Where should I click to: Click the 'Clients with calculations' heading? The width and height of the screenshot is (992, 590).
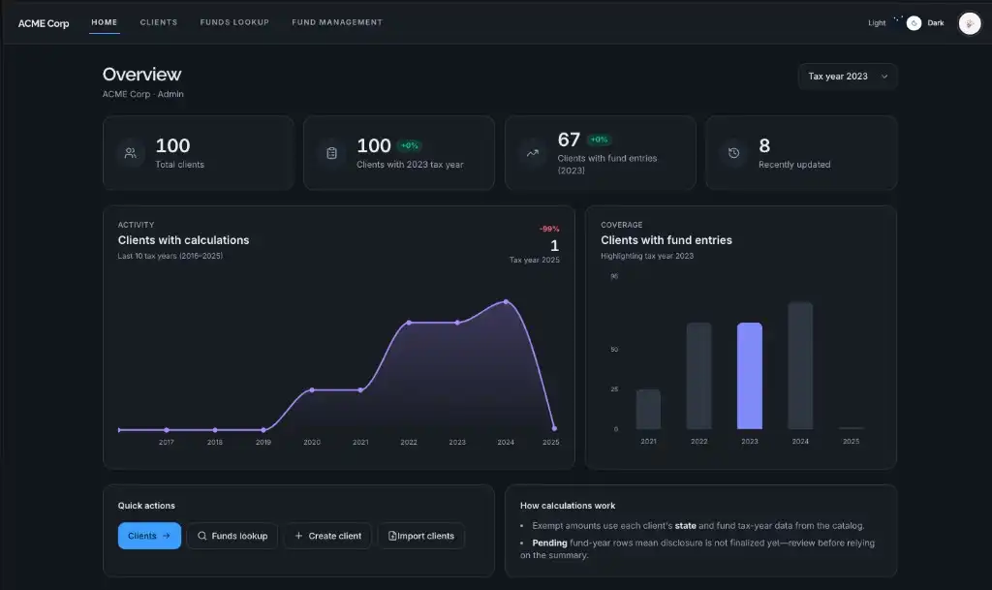pos(183,240)
